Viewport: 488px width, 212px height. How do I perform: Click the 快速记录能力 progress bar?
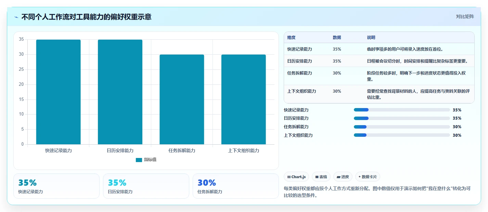click(x=402, y=110)
